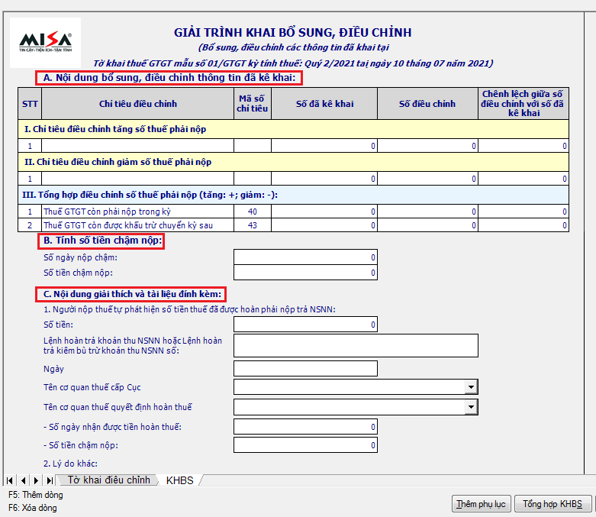Click Chỉ tiêu điều chỉnh cell in section II

[x=137, y=179]
